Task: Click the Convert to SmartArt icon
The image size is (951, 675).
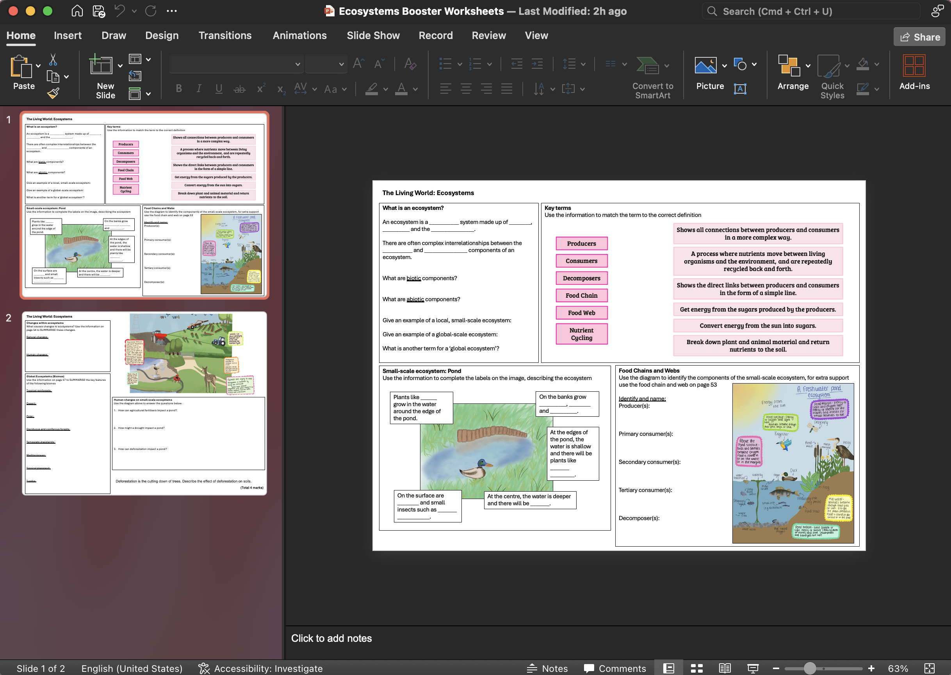Action: coord(648,66)
